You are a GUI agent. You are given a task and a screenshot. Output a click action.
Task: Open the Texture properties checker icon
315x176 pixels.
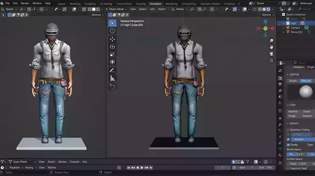pos(280,163)
